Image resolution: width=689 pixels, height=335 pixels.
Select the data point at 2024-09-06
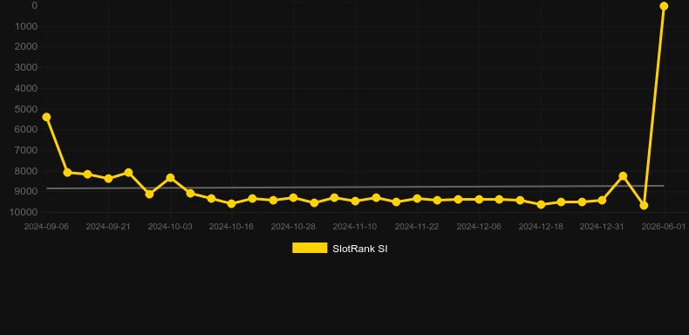(46, 117)
